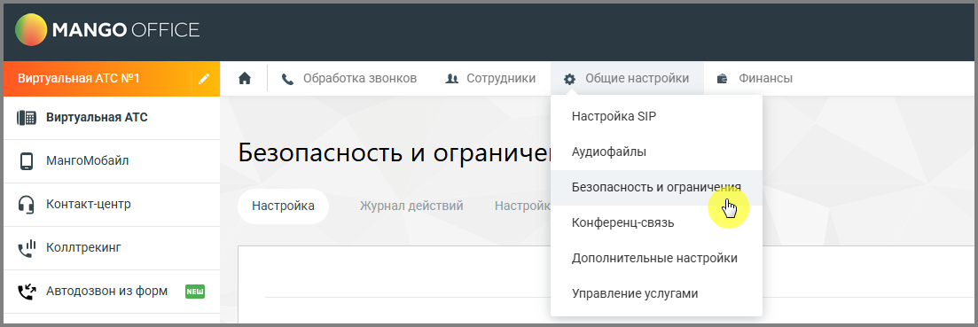Switch to the Журнал действий tab

coord(411,206)
